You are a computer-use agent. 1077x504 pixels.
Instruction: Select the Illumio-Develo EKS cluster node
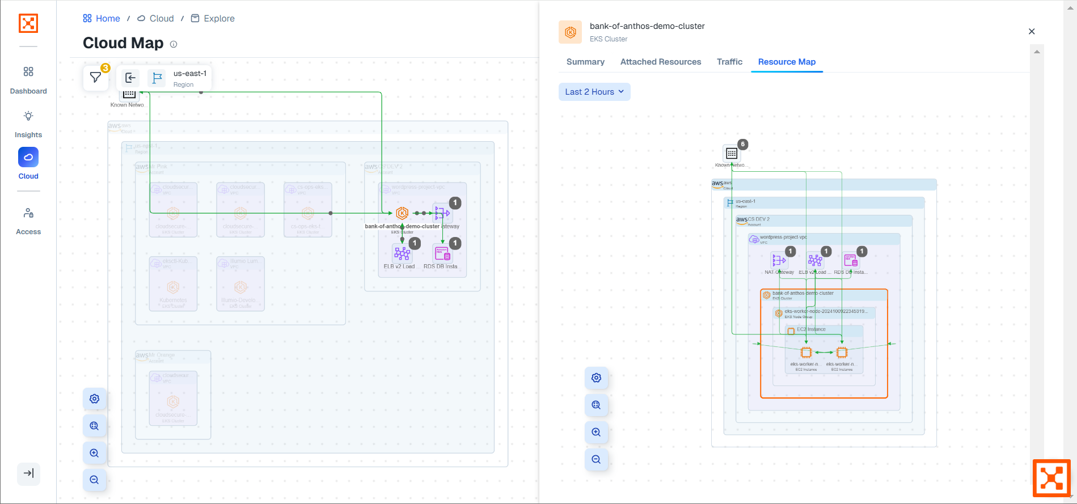[x=240, y=287]
